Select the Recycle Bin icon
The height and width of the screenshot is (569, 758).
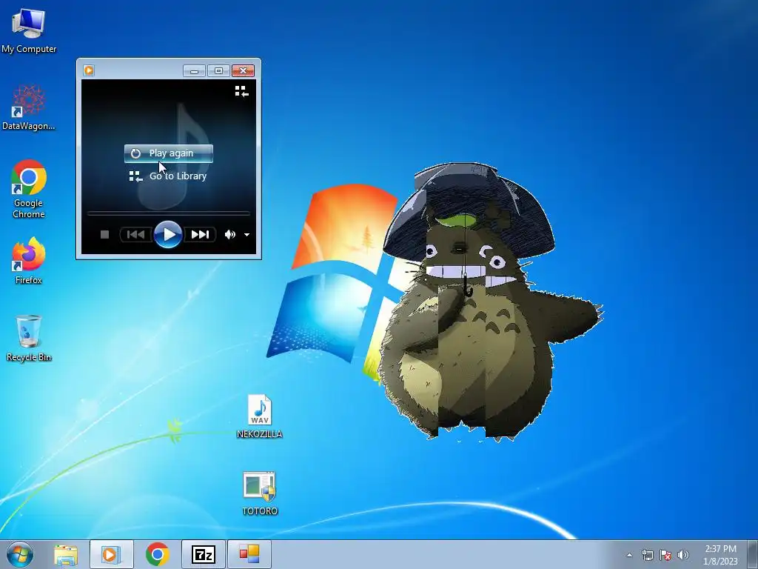(29, 338)
